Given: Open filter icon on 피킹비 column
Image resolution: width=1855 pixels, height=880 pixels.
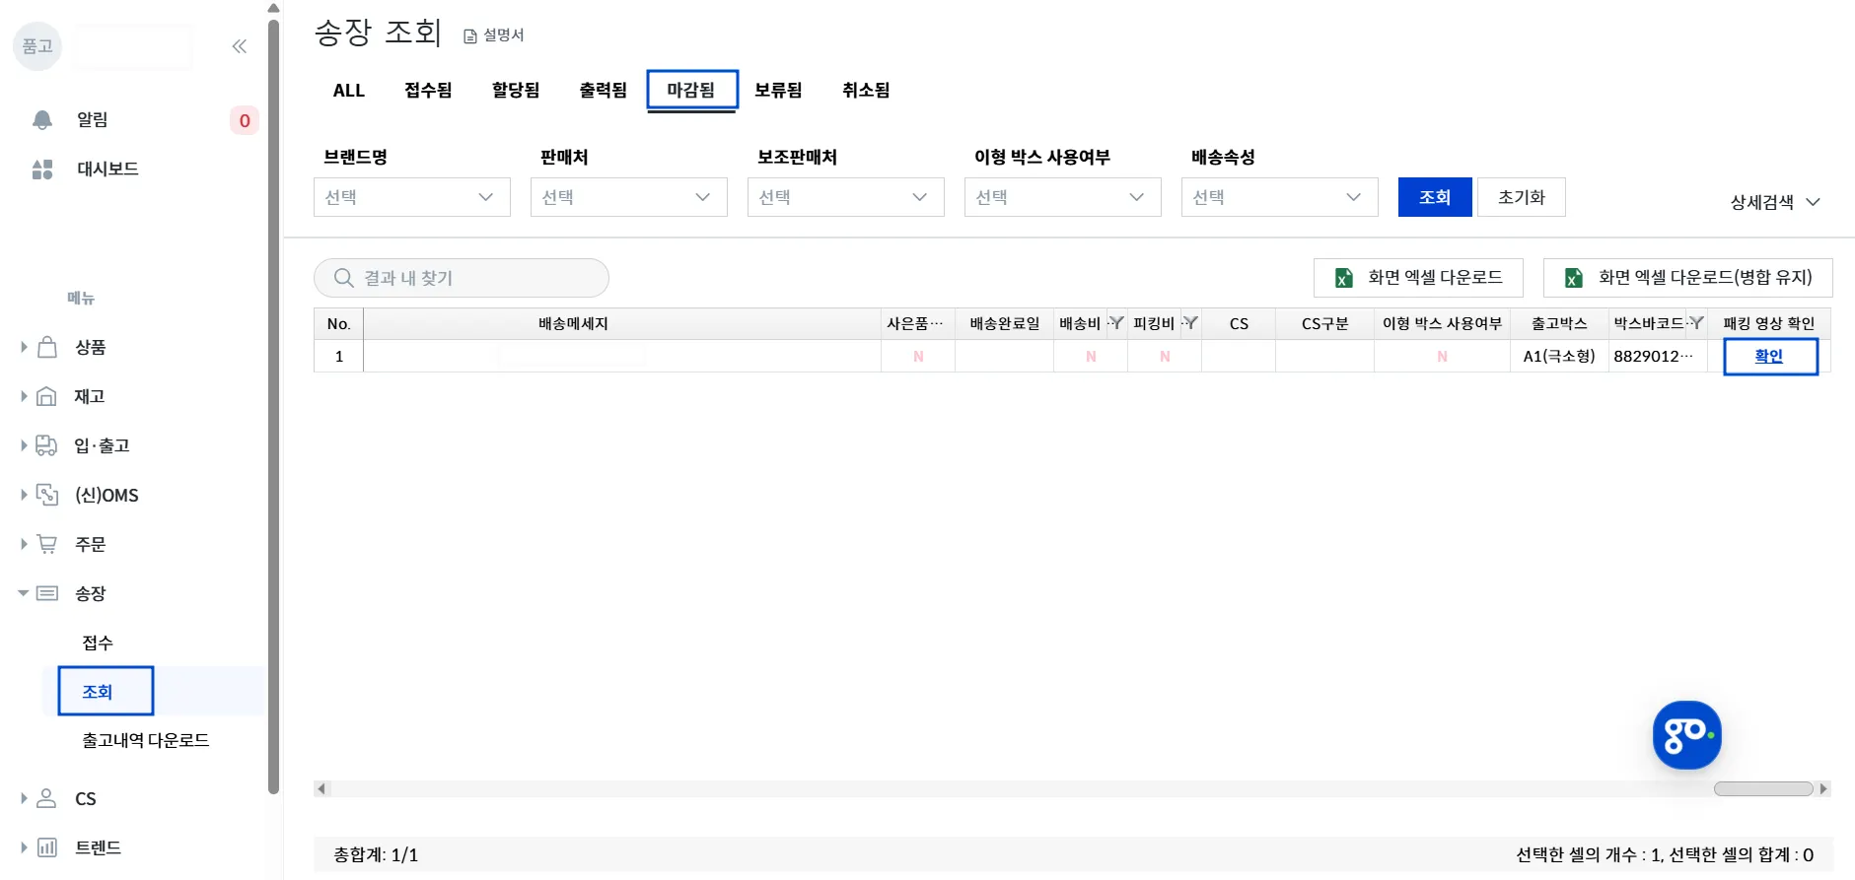Looking at the screenshot, I should click(x=1189, y=323).
